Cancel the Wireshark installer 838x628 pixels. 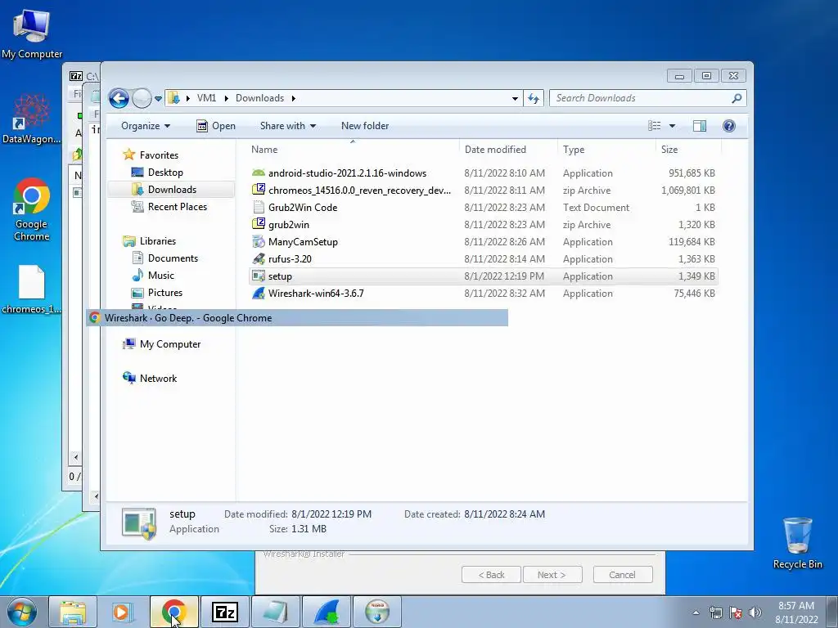(623, 575)
